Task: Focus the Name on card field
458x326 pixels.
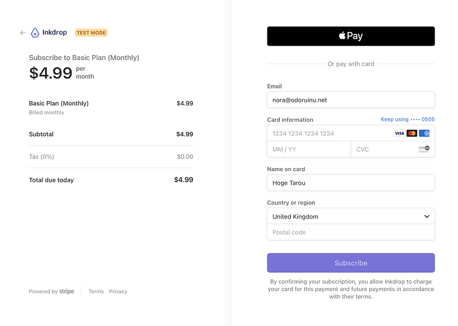Action: click(351, 182)
